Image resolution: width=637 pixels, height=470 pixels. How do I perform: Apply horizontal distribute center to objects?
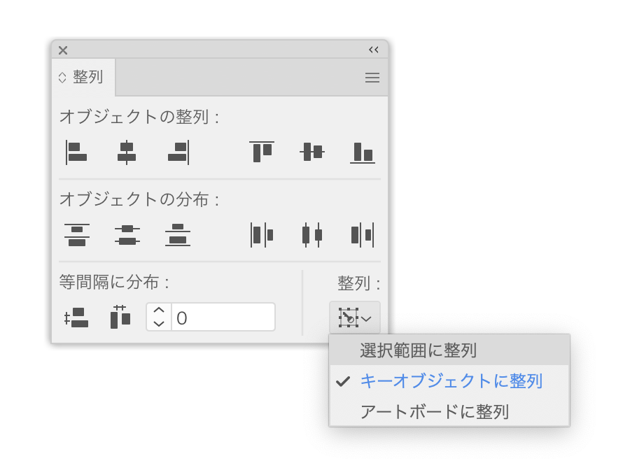pyautogui.click(x=311, y=235)
